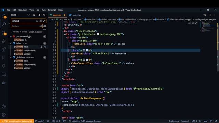Collapse index.css search results

pos(11,43)
